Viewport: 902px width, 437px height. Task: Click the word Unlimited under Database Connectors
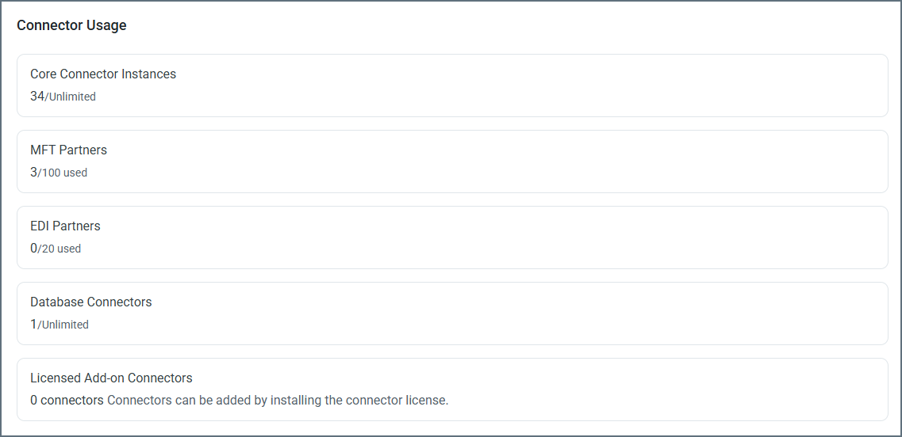[x=65, y=325]
